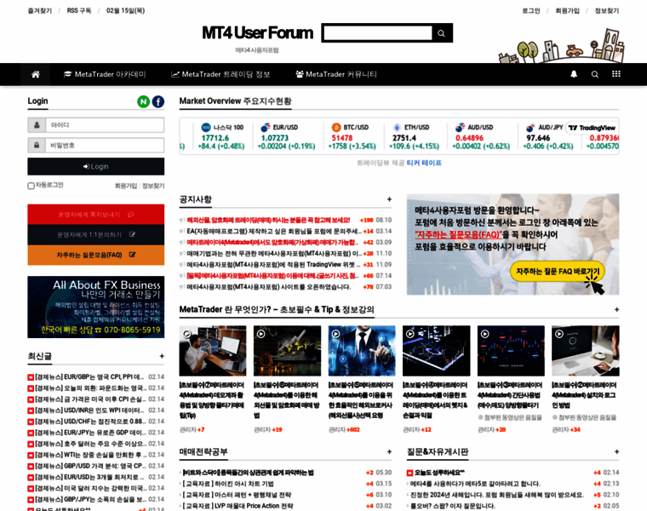Open MetaTrader 아카데미 menu
Image resolution: width=647 pixels, height=511 pixels.
click(105, 74)
